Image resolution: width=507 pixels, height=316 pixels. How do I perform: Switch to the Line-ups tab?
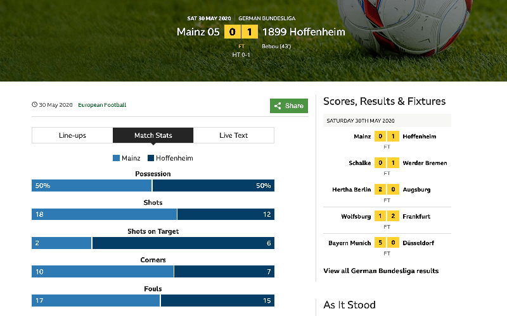point(72,135)
